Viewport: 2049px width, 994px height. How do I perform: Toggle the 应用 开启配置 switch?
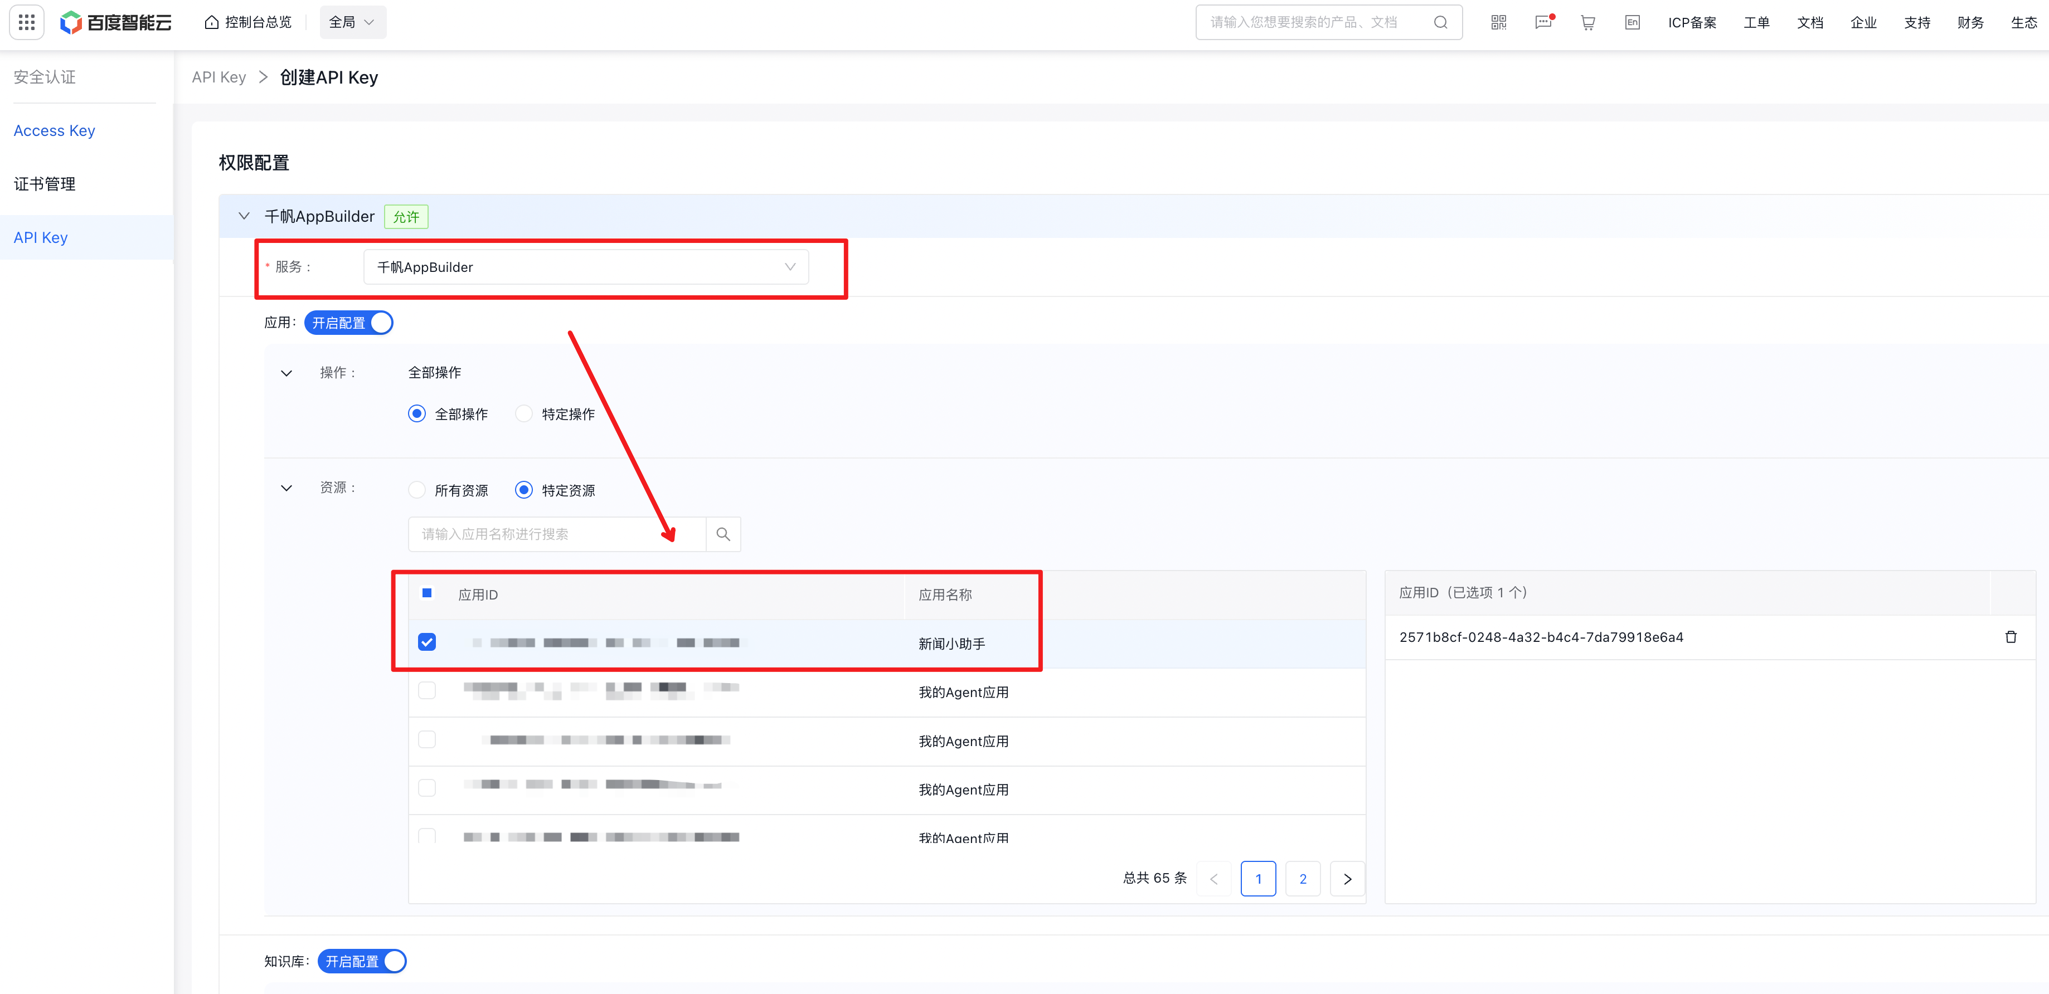(x=348, y=323)
